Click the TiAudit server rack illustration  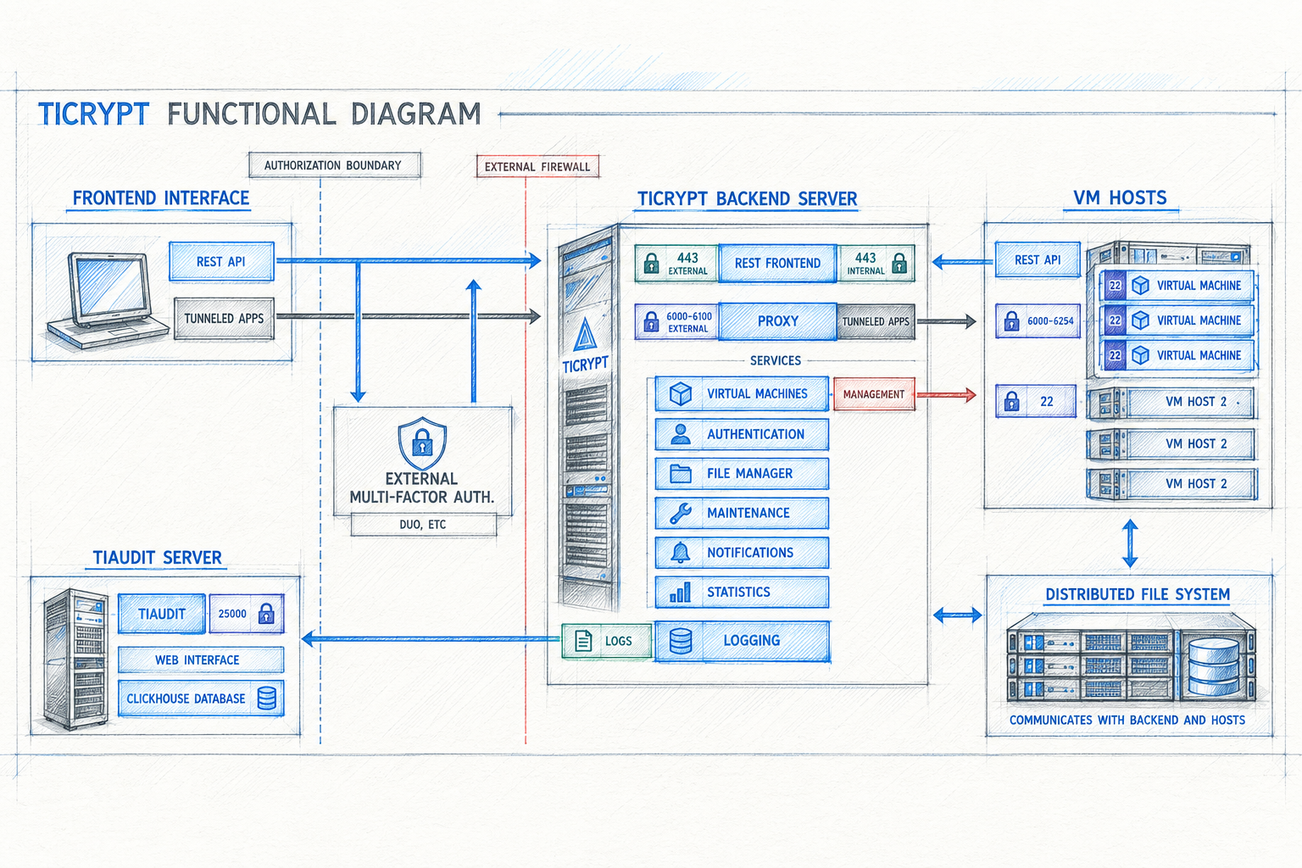click(75, 659)
